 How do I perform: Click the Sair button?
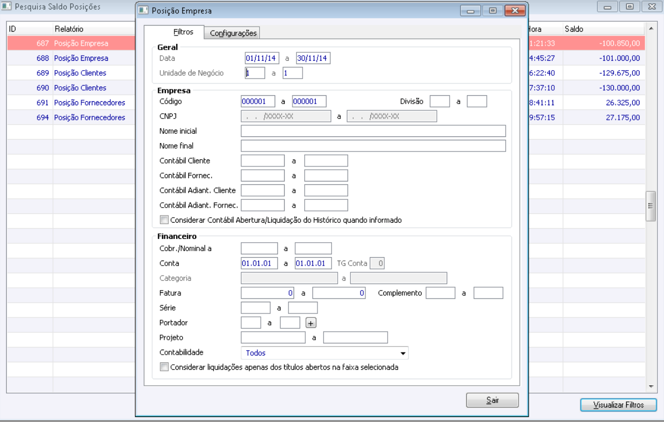pyautogui.click(x=492, y=400)
